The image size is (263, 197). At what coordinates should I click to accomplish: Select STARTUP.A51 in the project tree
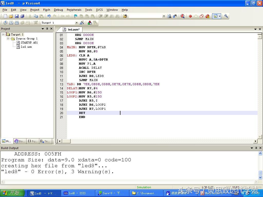coord(29,43)
